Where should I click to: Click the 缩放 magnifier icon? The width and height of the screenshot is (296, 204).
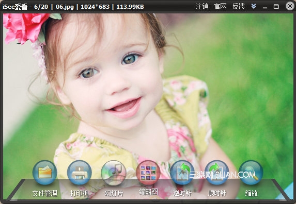(x=251, y=173)
